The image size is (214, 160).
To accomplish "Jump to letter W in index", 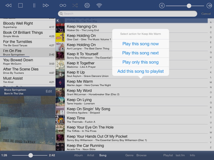I will (x=211, y=132).
